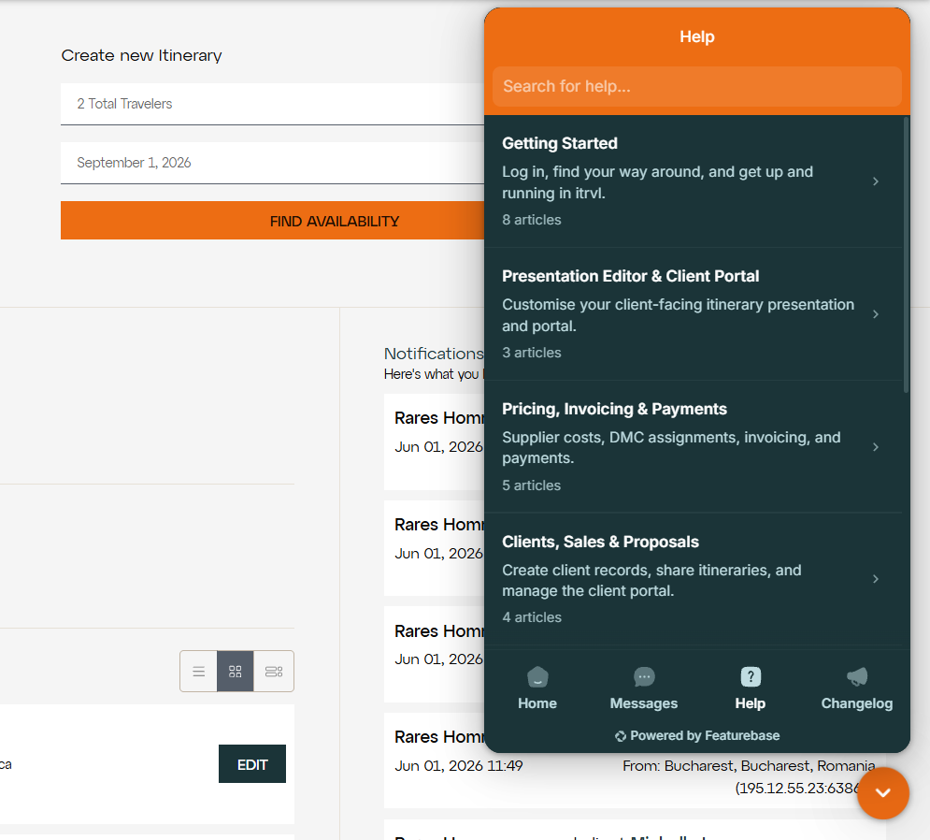Click the Search for help field

tap(697, 87)
